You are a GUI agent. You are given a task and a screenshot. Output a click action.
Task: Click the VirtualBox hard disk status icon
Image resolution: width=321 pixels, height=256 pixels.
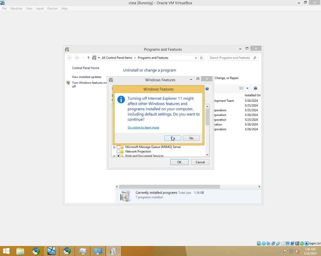coord(259,243)
